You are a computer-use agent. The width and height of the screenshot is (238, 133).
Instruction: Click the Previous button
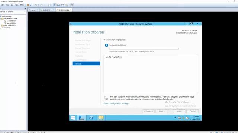[x=148, y=112]
